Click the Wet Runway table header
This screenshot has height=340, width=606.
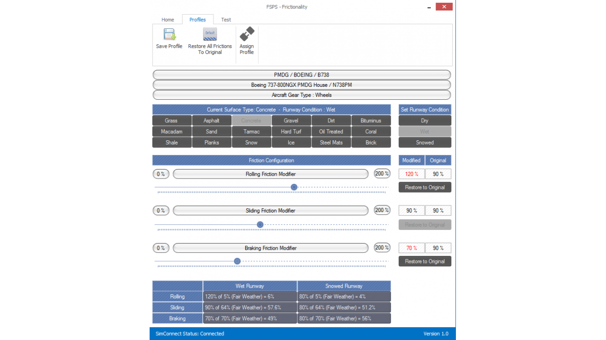pyautogui.click(x=250, y=286)
